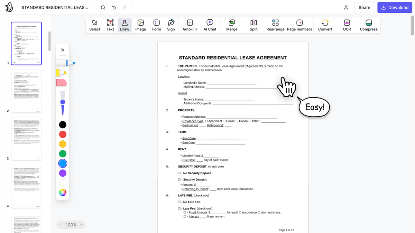Select the Select tool in toolbar
Screen dimensions: 415x233
coord(95,26)
